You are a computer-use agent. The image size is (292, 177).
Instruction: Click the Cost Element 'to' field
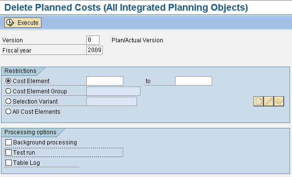coord(194,81)
